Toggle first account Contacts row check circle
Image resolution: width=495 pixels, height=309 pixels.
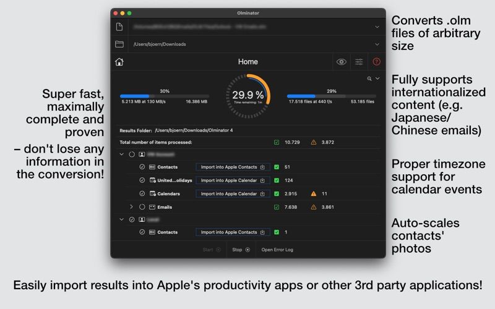[142, 167]
